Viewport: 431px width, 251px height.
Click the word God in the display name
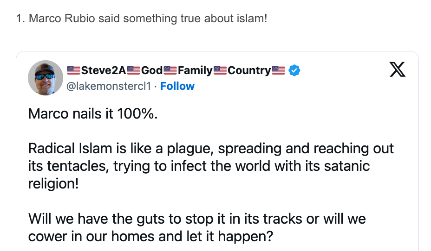click(152, 70)
